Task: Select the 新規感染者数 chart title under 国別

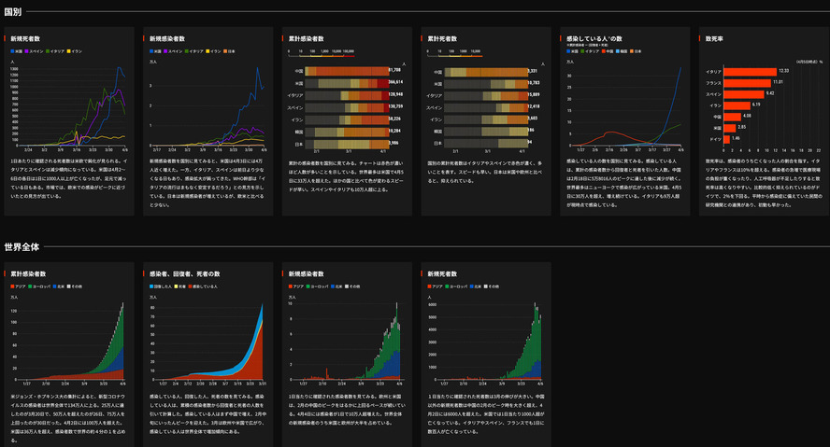Action: click(x=167, y=38)
